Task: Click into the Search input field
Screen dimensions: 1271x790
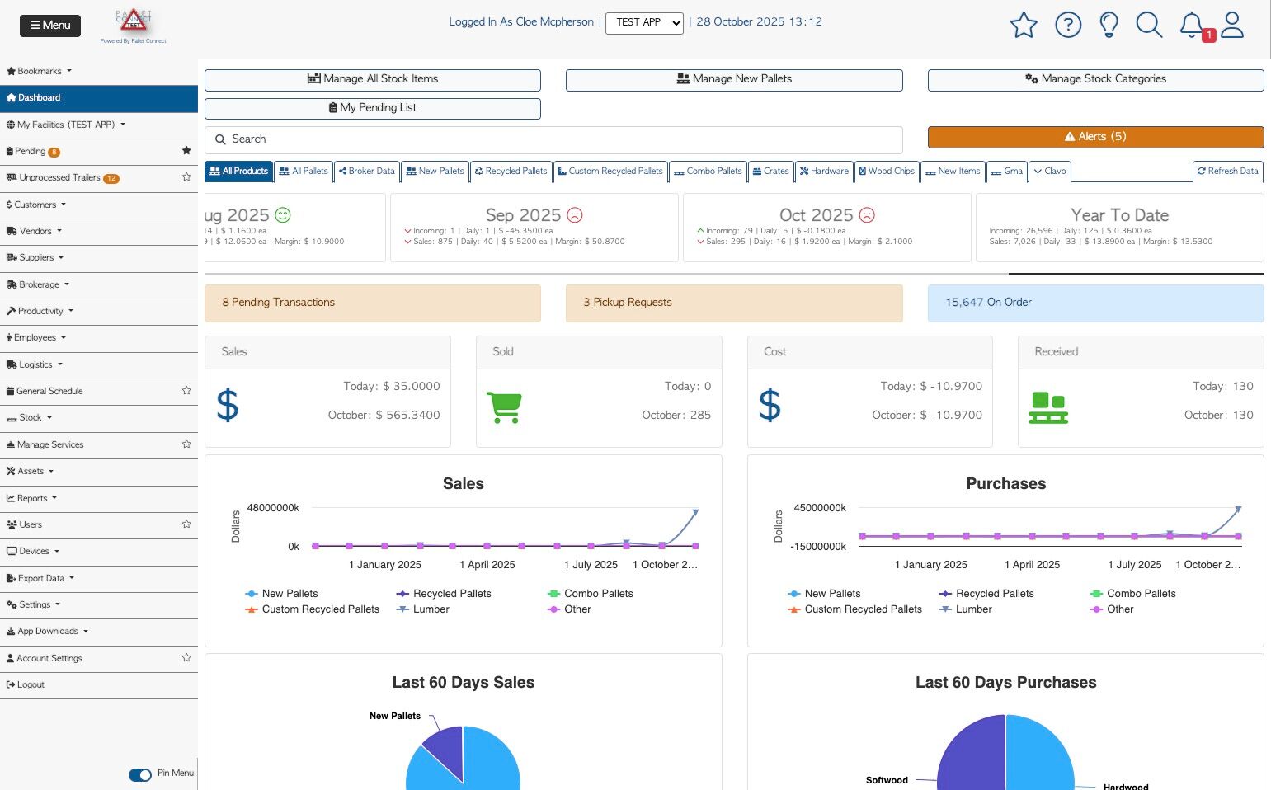Action: [553, 139]
